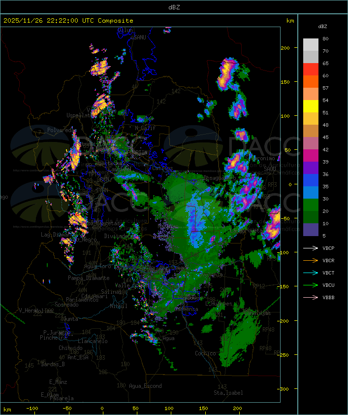348x415 pixels.
Task: Click the orange VBCR arrow icon
Action: [311, 260]
